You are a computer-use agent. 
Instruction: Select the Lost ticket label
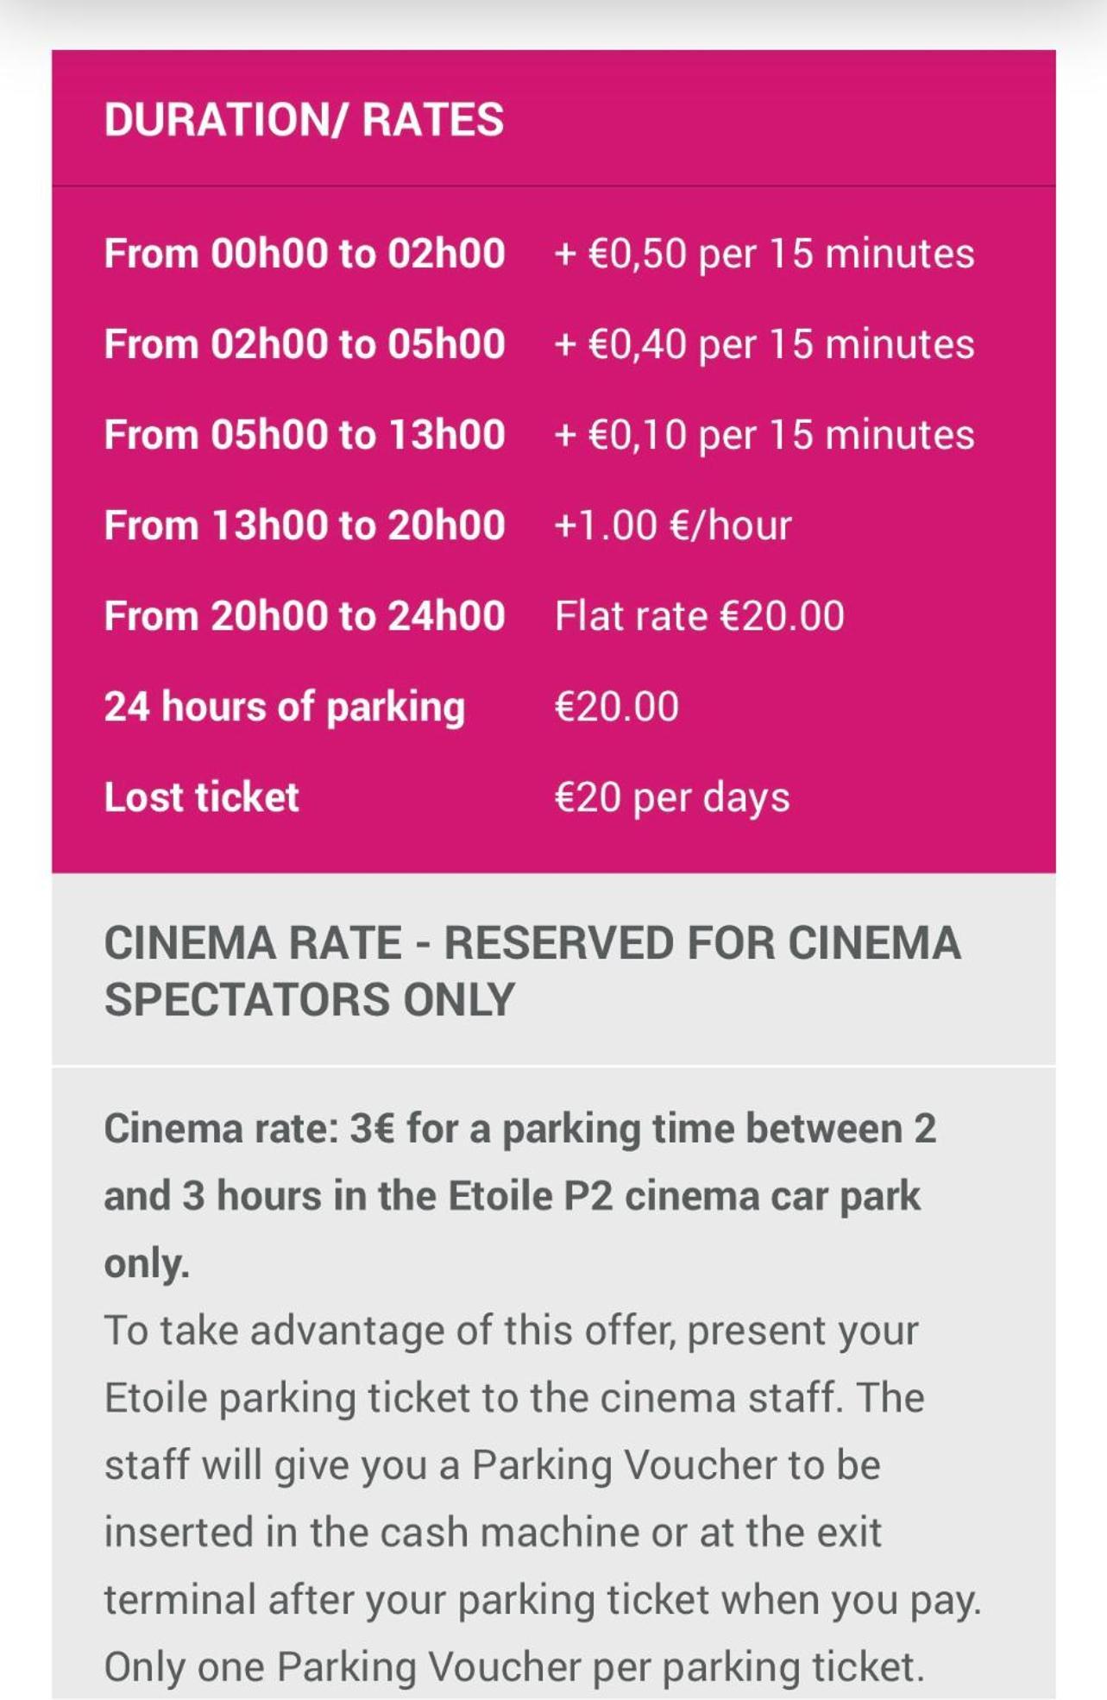(x=201, y=797)
